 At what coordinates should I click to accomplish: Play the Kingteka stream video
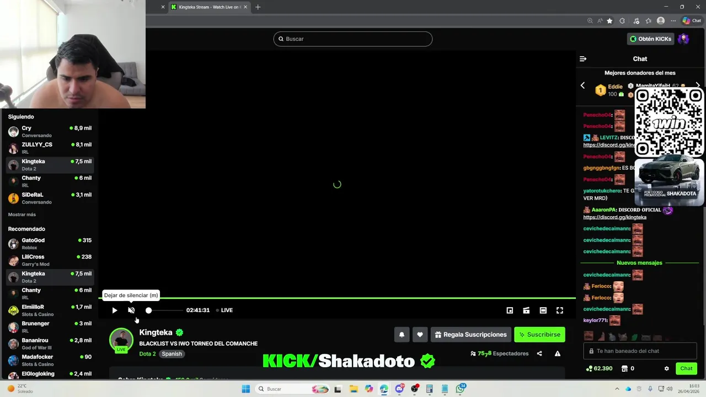[x=114, y=310]
